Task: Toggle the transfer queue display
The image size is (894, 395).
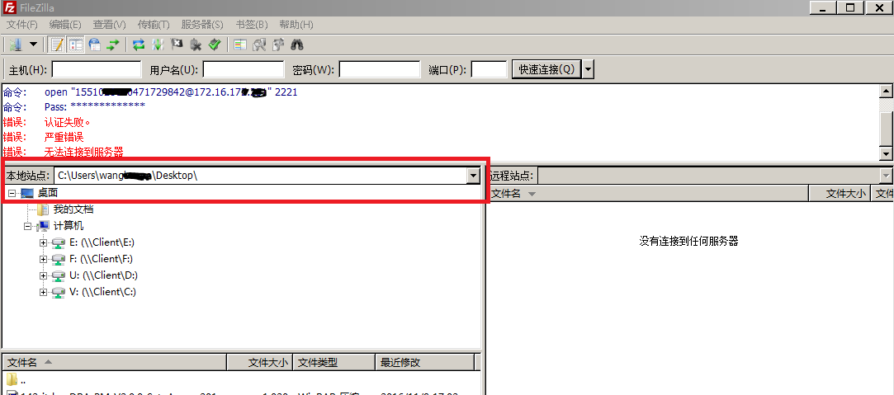Action: (113, 45)
